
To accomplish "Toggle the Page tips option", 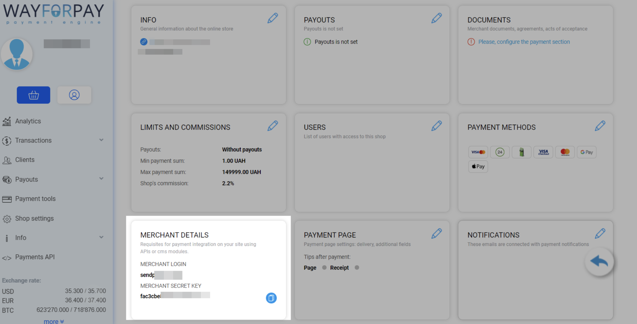I will point(324,268).
